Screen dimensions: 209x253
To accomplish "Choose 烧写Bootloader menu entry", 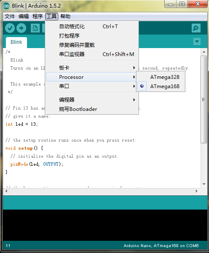I will [x=92, y=109].
